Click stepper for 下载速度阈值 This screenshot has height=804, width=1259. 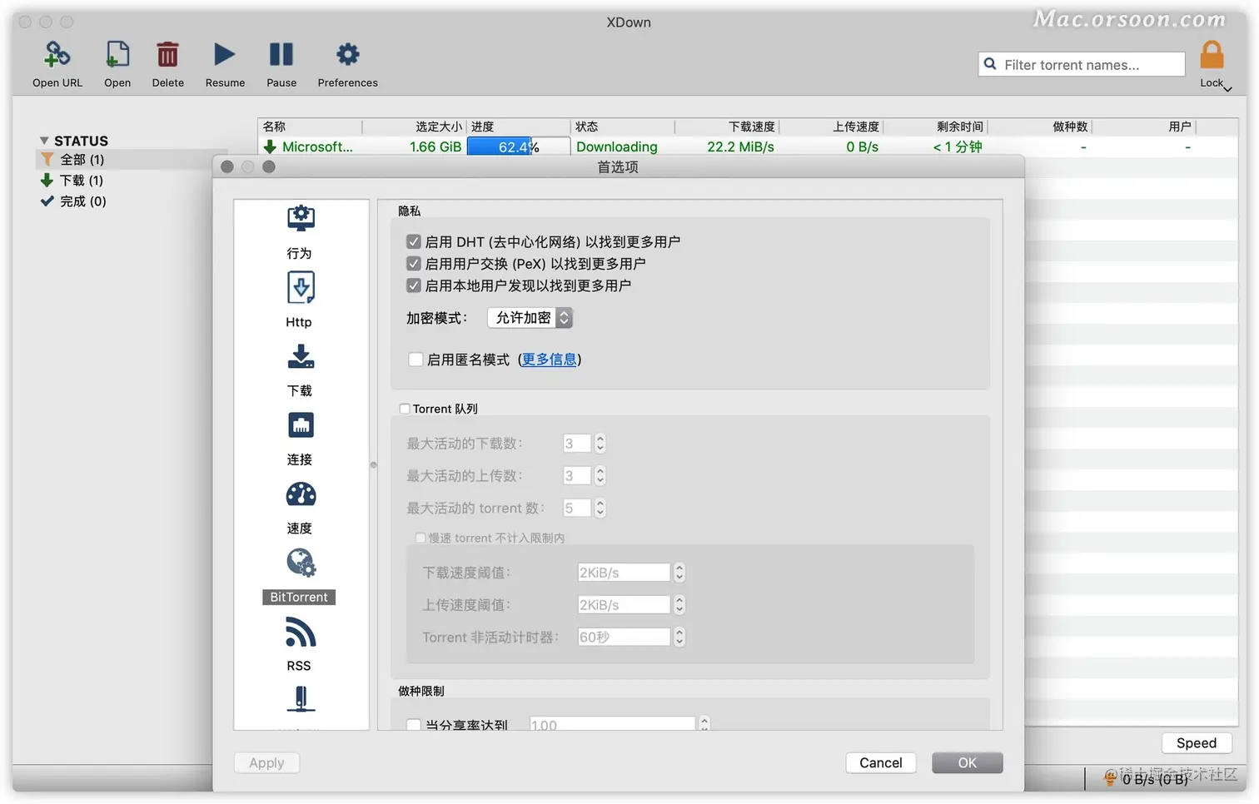tap(679, 573)
